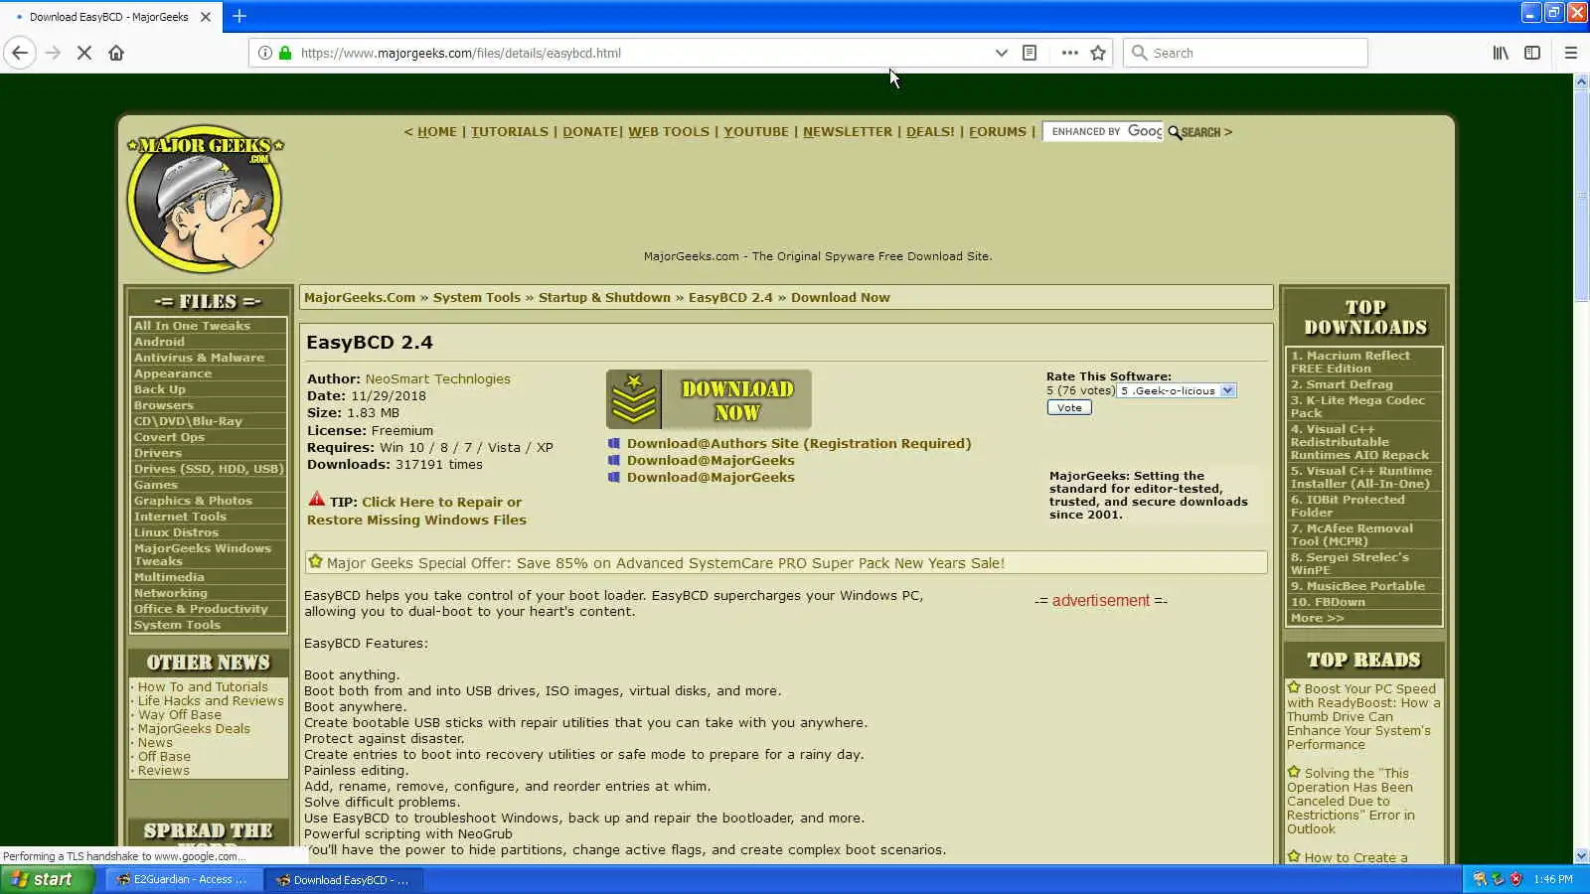Click the red warning TIP icon
This screenshot has width=1590, height=894.
coord(317,499)
